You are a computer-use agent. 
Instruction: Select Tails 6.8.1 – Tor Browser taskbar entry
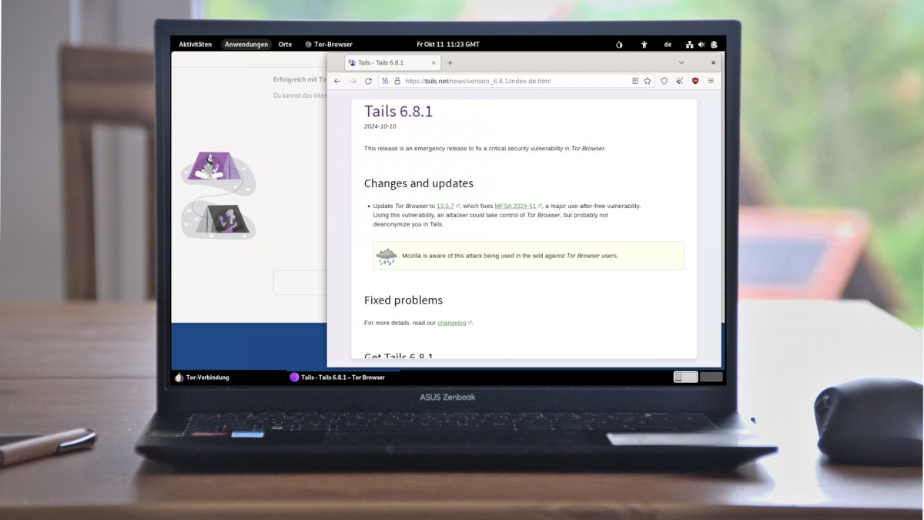[337, 377]
